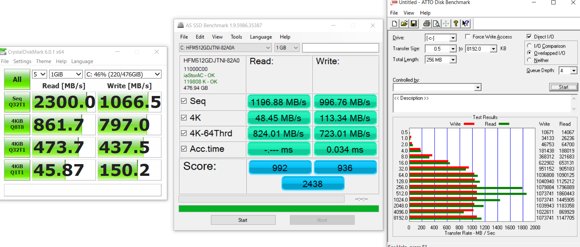The height and width of the screenshot is (247, 580).
Task: Open the 1GiB test size dropdown
Action: 66,74
